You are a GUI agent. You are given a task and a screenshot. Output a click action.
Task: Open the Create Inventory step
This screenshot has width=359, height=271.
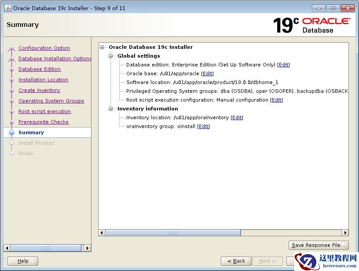tap(40, 90)
